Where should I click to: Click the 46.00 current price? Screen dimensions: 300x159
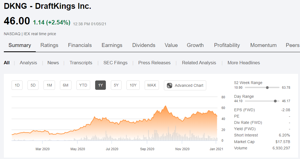pos(17,21)
